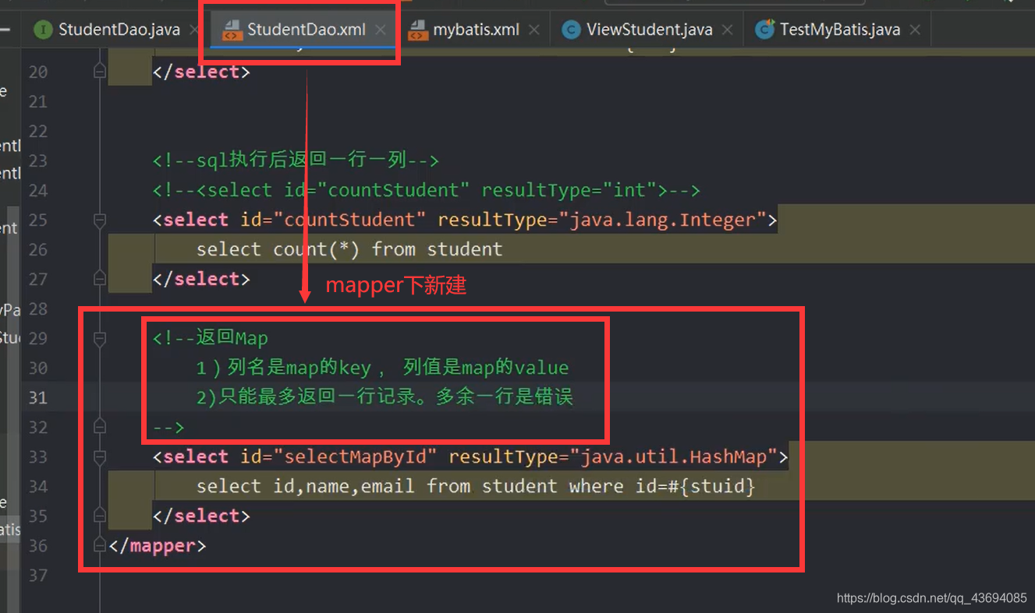The width and height of the screenshot is (1035, 613).
Task: Switch to the StudentDao.java tab
Action: (119, 30)
